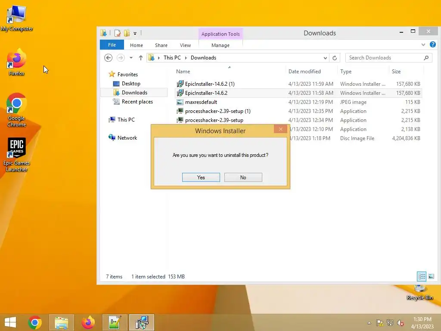Click the Explorer window system icon

pos(103,33)
